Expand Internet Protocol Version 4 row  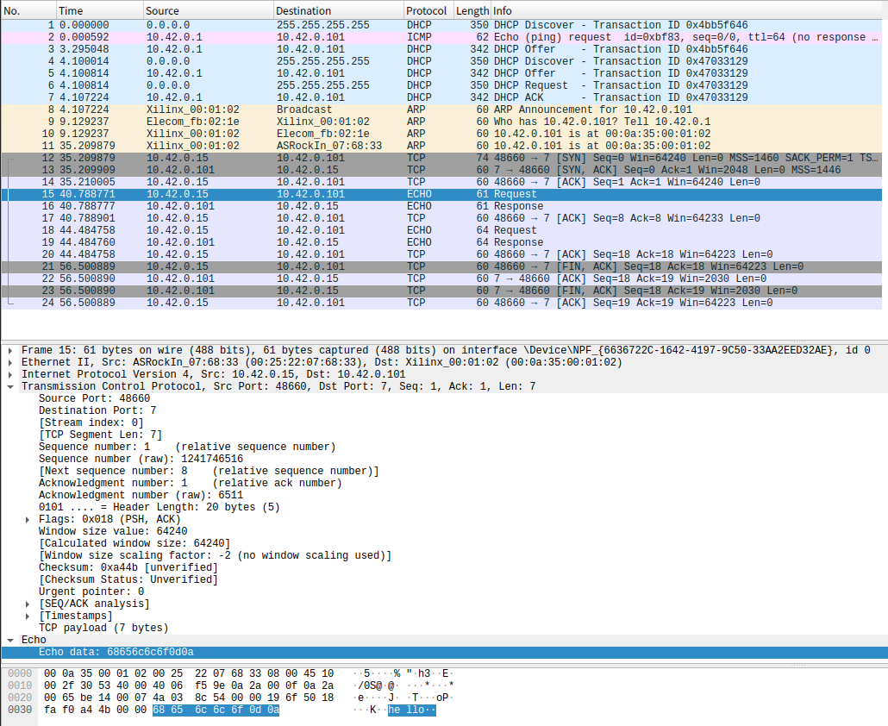click(x=10, y=374)
